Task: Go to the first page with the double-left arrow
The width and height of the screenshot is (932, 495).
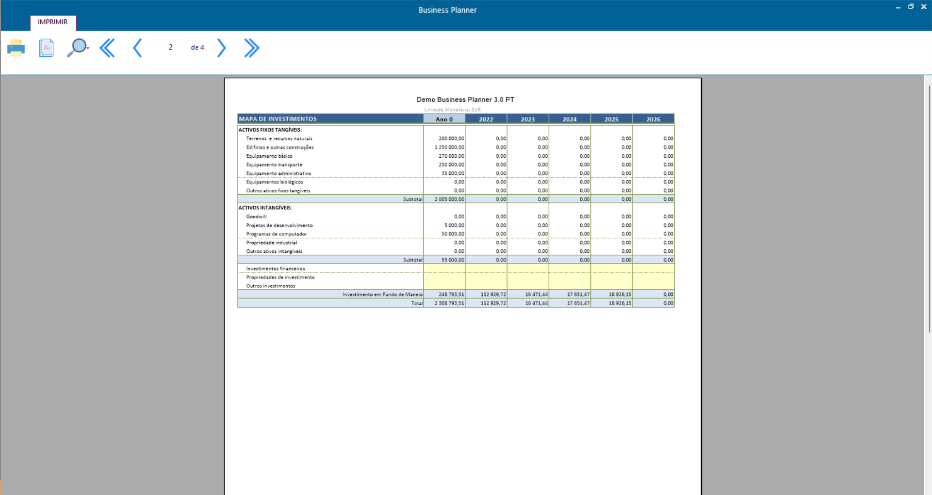Action: pos(107,48)
